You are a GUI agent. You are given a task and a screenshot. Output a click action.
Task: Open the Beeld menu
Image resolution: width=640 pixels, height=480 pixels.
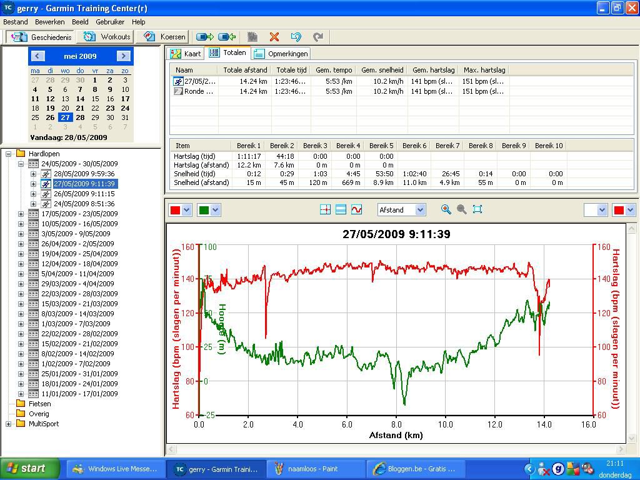[80, 22]
